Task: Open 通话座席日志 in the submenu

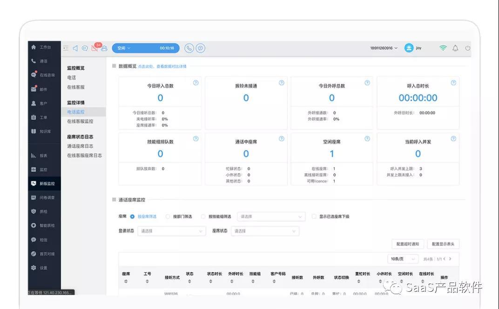Action: (80, 146)
